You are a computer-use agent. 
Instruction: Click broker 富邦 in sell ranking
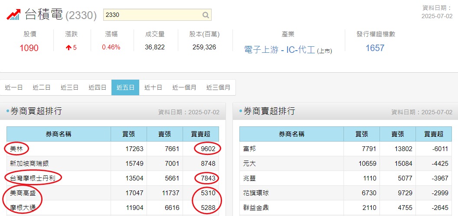249,149
